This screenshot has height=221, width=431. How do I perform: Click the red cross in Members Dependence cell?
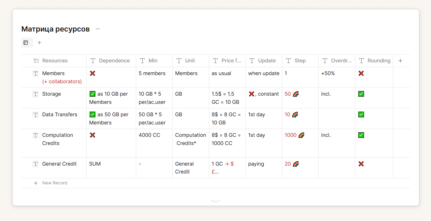pos(93,74)
